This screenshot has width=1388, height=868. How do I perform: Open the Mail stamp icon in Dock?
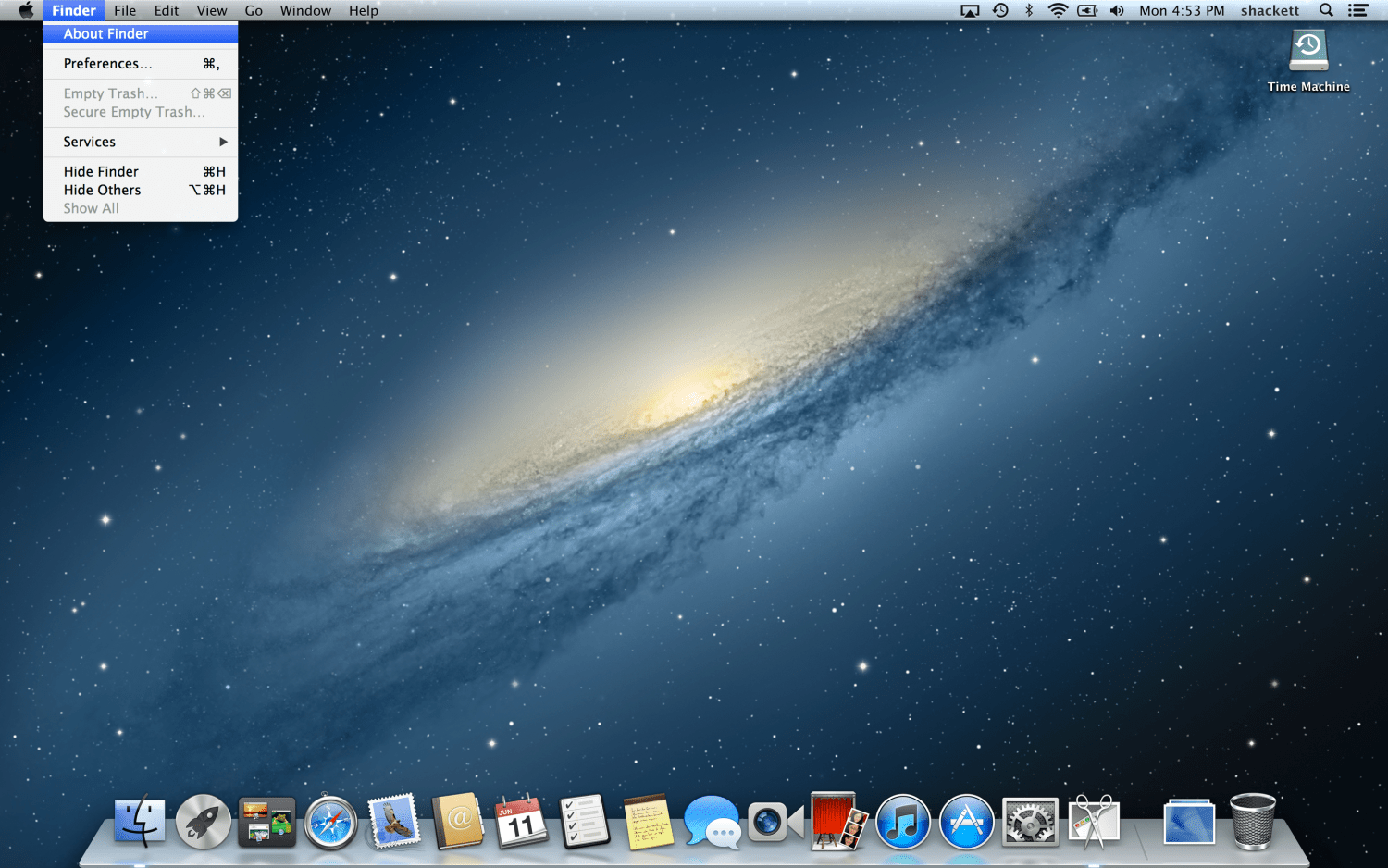pos(394,822)
